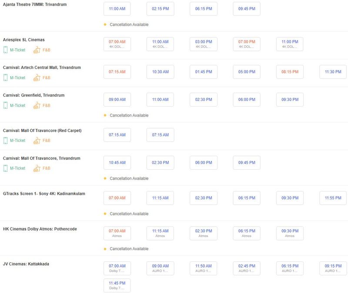The height and width of the screenshot is (298, 348).
Task: Select 07:00 AM Atmos show at HK Cinemas
Action: point(117,233)
